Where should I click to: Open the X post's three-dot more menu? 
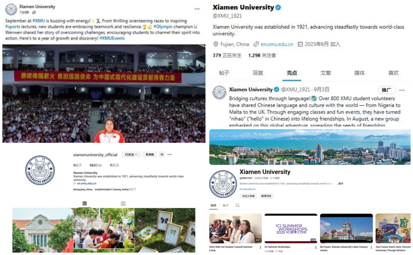(402, 90)
